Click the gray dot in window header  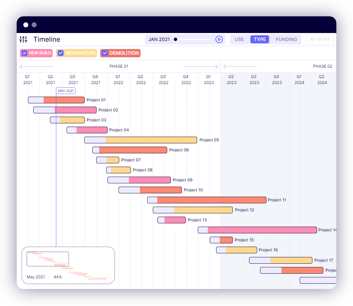34,25
